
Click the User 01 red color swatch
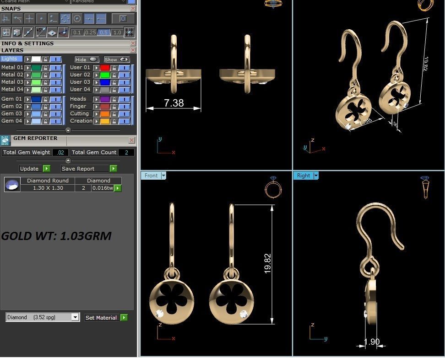pos(105,68)
